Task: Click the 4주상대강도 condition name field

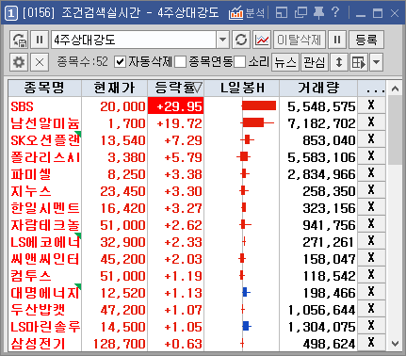Action: (134, 40)
